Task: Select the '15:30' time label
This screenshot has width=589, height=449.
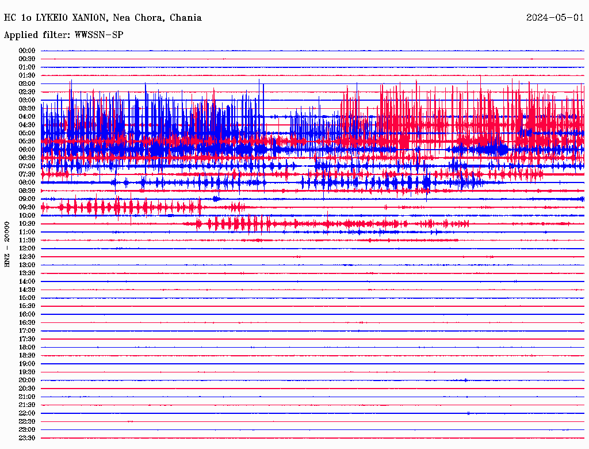Action: [x=27, y=306]
